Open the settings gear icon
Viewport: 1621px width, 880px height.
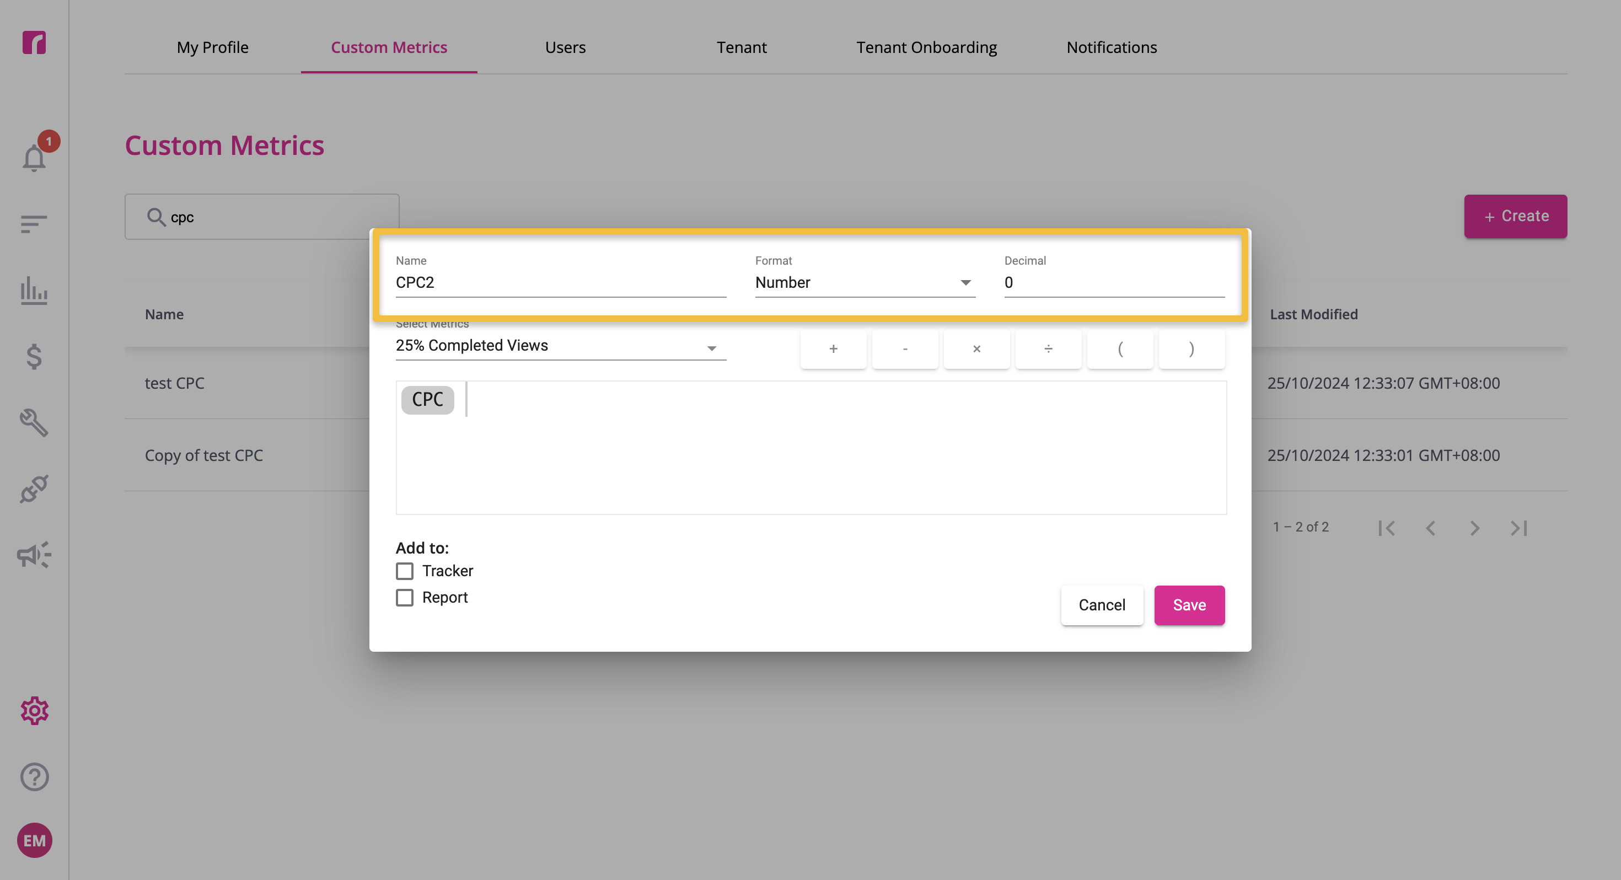tap(34, 711)
